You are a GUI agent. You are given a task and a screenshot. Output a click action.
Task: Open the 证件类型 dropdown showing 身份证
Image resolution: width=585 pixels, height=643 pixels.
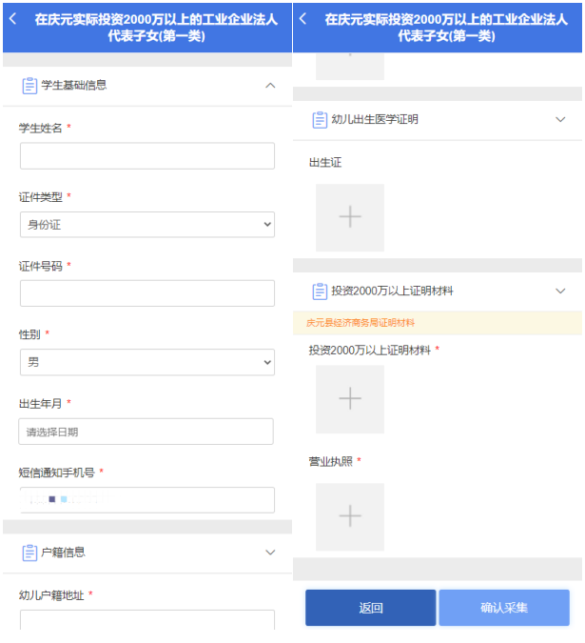146,225
